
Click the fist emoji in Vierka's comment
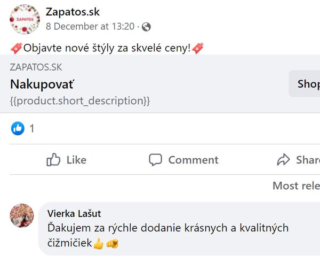112,244
